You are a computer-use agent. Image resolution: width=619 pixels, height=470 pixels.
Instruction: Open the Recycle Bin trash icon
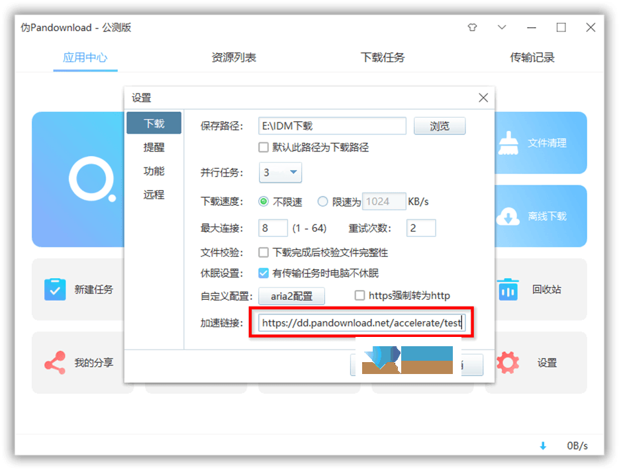point(508,289)
